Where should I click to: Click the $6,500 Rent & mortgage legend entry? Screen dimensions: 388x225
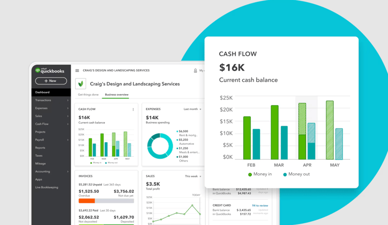click(187, 133)
